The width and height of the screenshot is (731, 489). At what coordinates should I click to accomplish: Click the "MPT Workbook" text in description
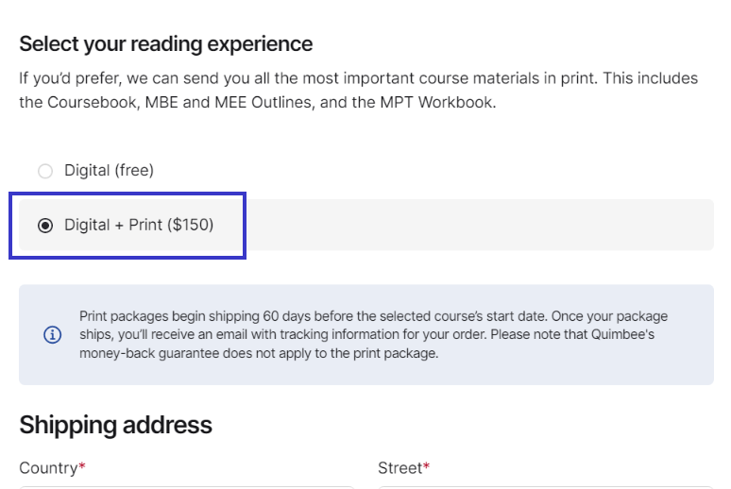point(436,102)
